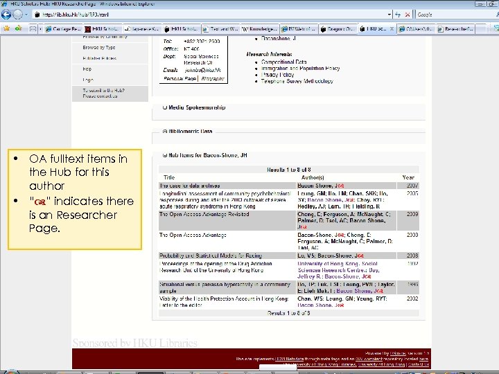Click RP icon in Drug Addiction Proceedings row

click(367, 276)
